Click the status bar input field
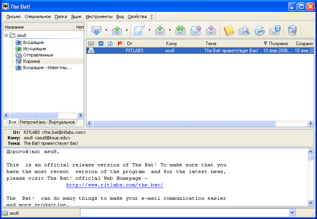The height and width of the screenshot is (219, 317). [x=184, y=213]
